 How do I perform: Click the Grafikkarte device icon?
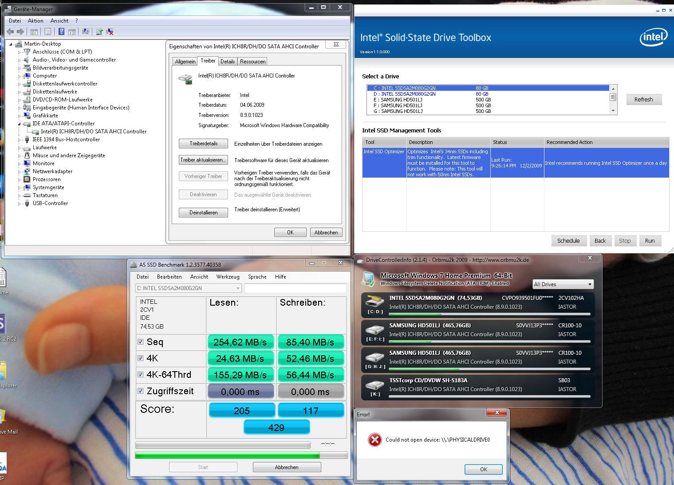pyautogui.click(x=27, y=116)
